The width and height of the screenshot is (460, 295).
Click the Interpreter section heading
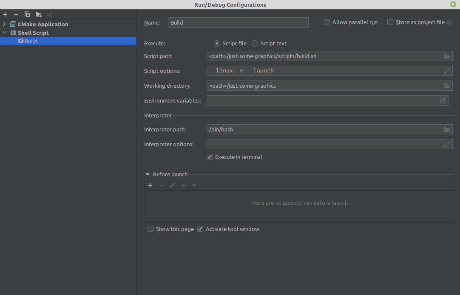[x=158, y=115]
